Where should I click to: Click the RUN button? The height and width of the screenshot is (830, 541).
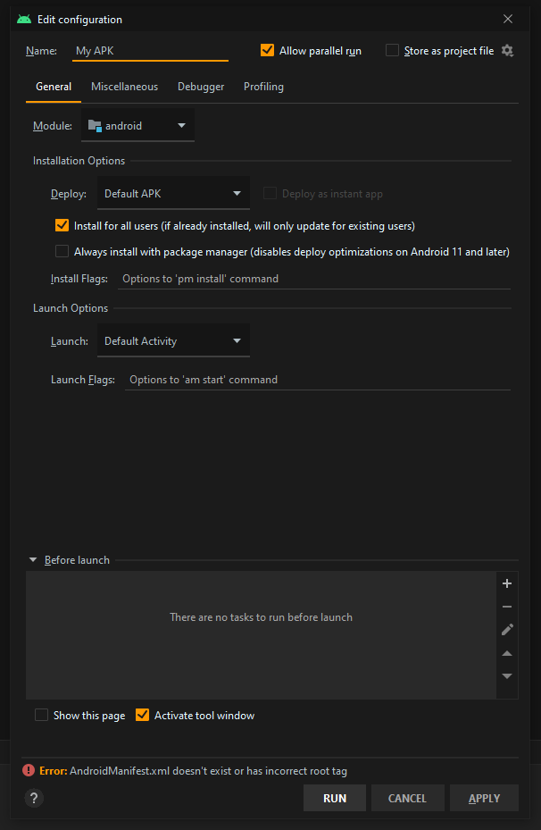point(335,798)
